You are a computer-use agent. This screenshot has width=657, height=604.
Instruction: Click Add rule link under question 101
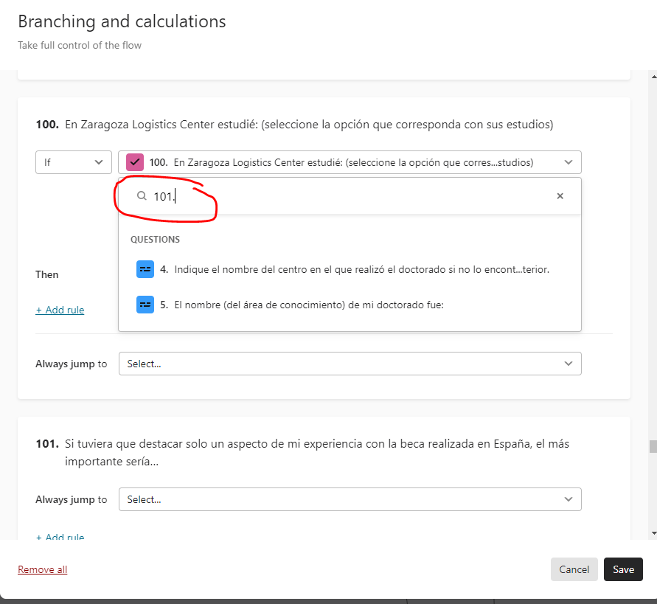click(x=60, y=536)
